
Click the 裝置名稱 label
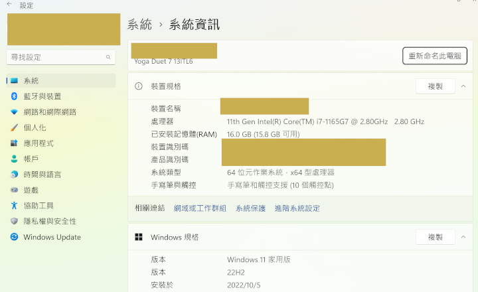coord(166,109)
